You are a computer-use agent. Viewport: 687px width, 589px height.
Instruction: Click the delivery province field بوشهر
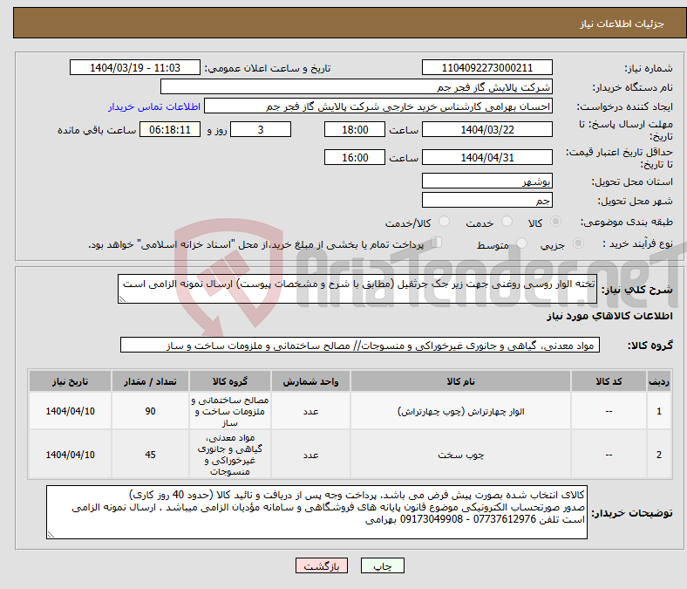point(486,181)
